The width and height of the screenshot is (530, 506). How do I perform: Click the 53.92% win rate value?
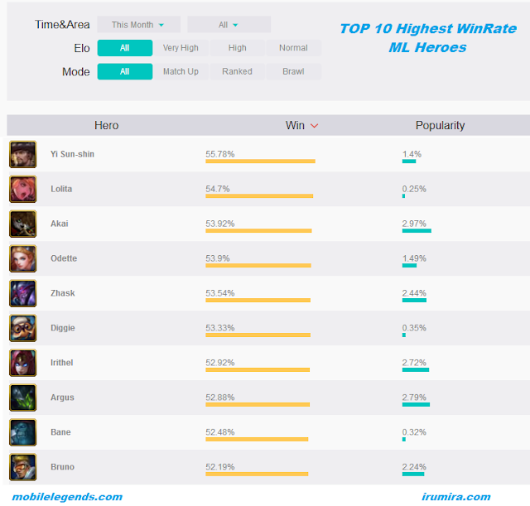tap(219, 224)
